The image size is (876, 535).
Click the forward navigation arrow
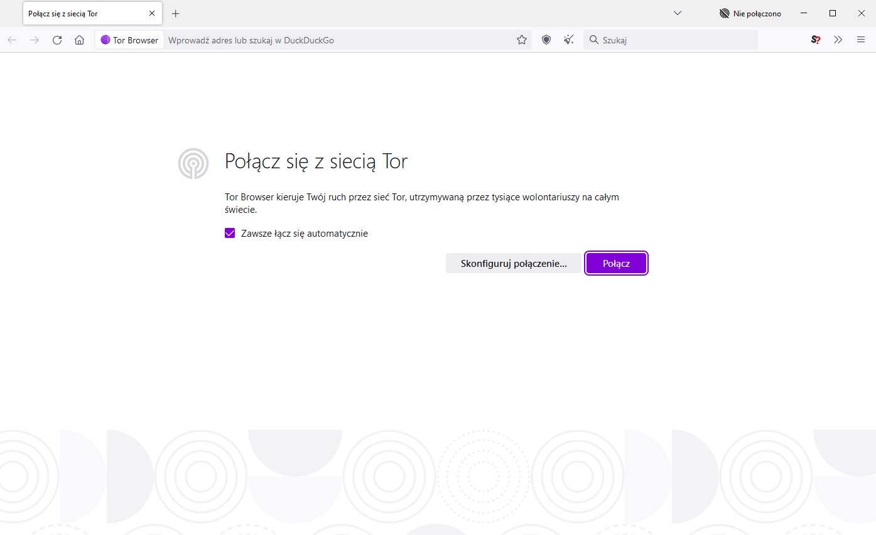click(x=35, y=40)
